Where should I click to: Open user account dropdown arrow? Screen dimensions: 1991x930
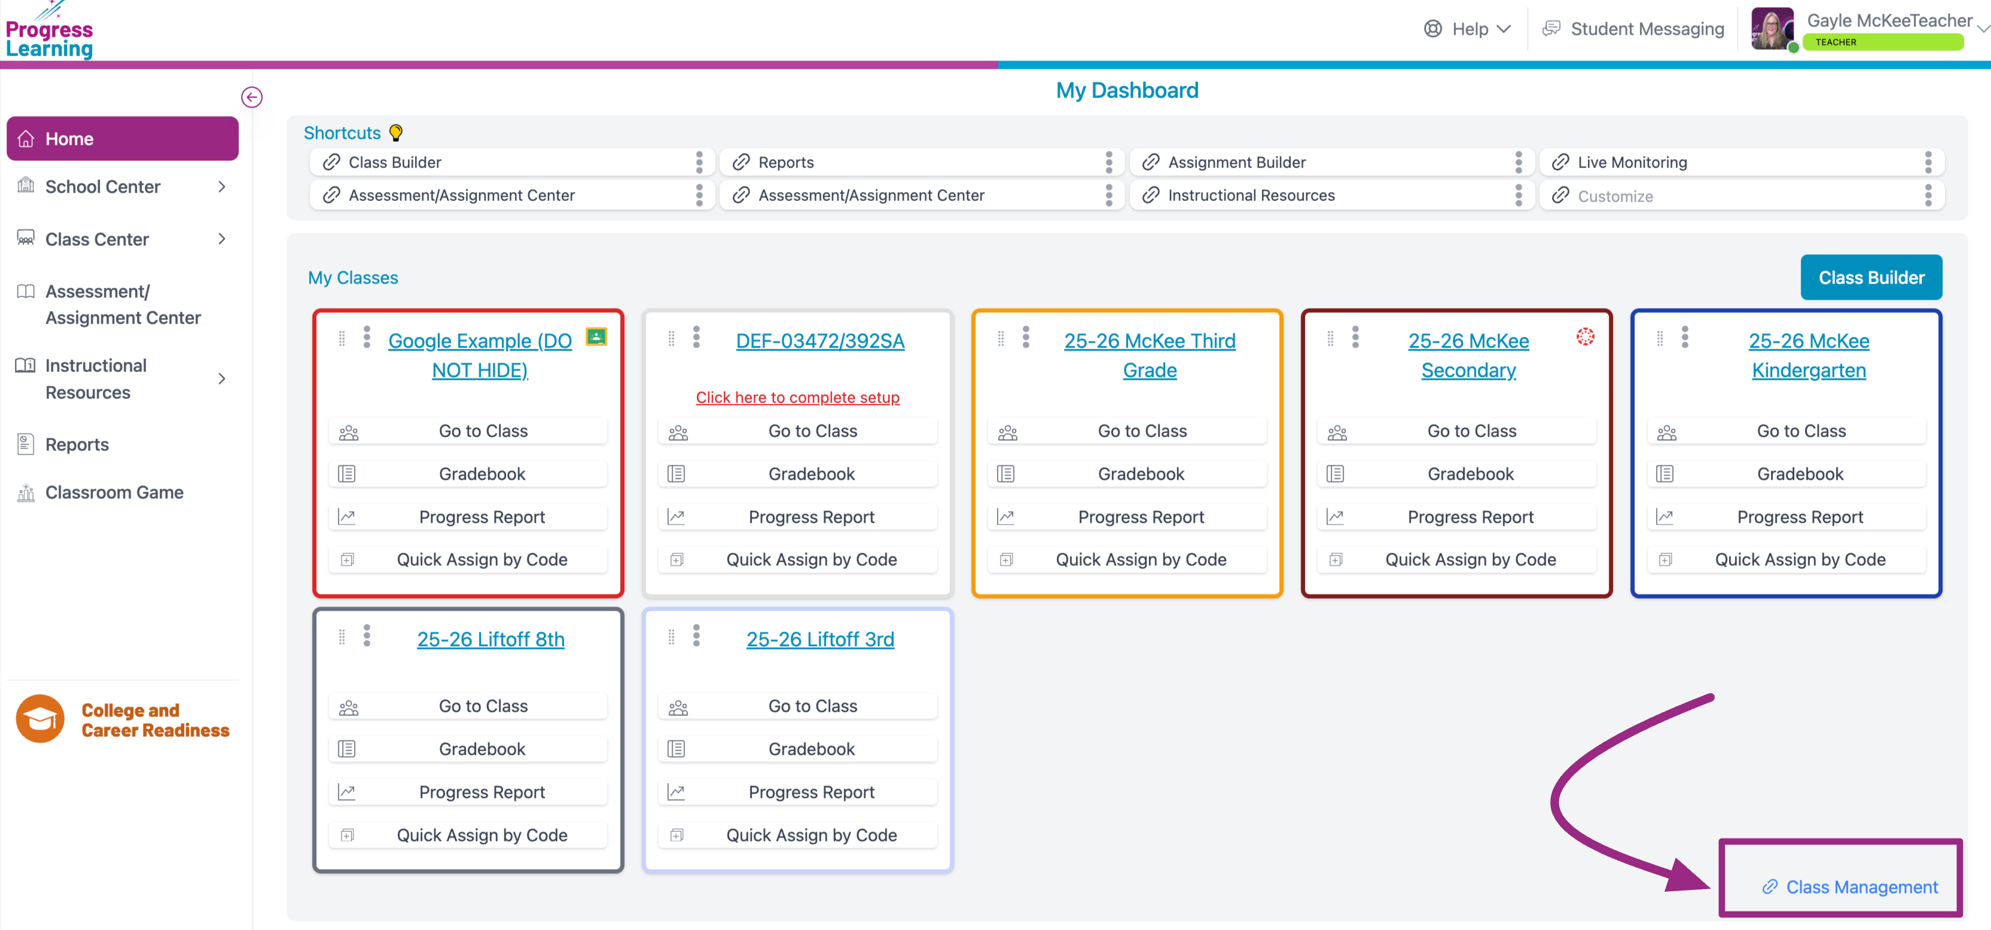(1983, 28)
